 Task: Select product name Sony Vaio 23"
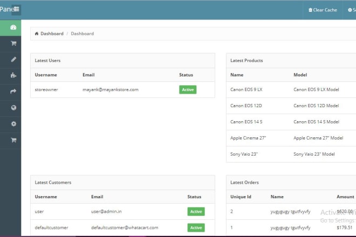pyautogui.click(x=244, y=154)
